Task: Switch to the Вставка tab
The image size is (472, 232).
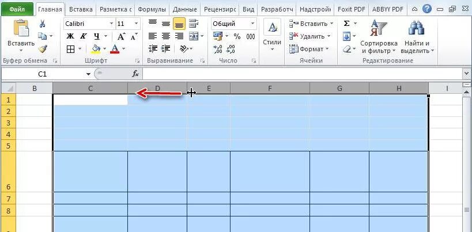Action: (x=81, y=9)
